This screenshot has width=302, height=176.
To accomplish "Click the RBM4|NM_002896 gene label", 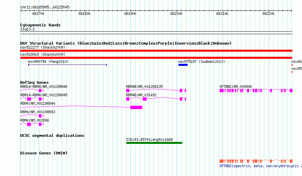I will (x=35, y=120).
